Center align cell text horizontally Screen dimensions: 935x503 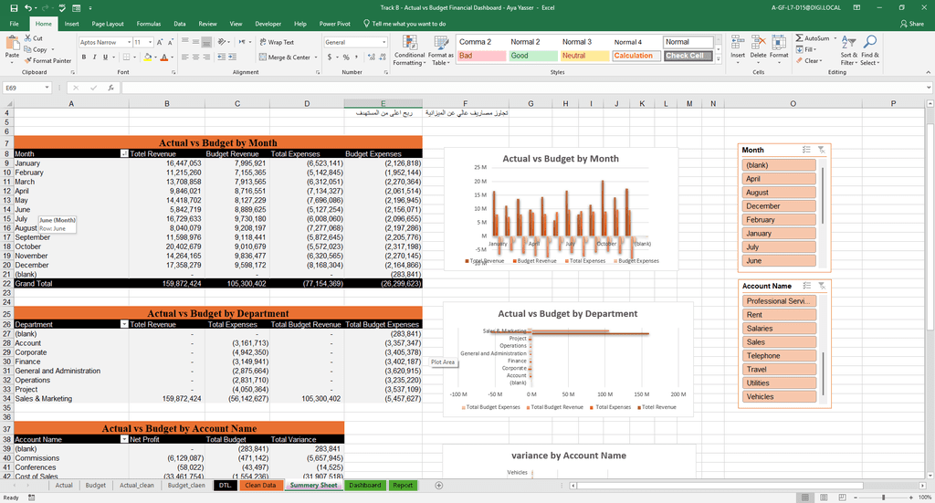pyautogui.click(x=195, y=58)
